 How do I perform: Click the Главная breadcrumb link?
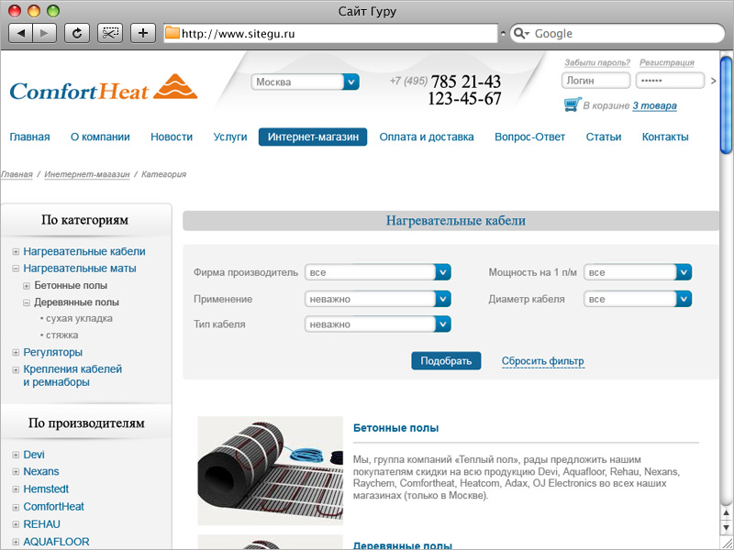pyautogui.click(x=17, y=174)
